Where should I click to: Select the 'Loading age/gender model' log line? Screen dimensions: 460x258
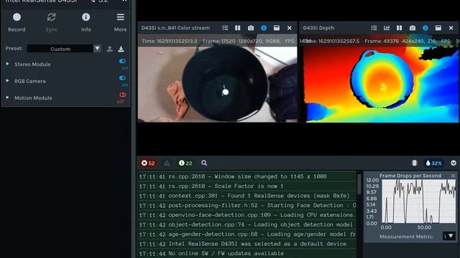247,234
